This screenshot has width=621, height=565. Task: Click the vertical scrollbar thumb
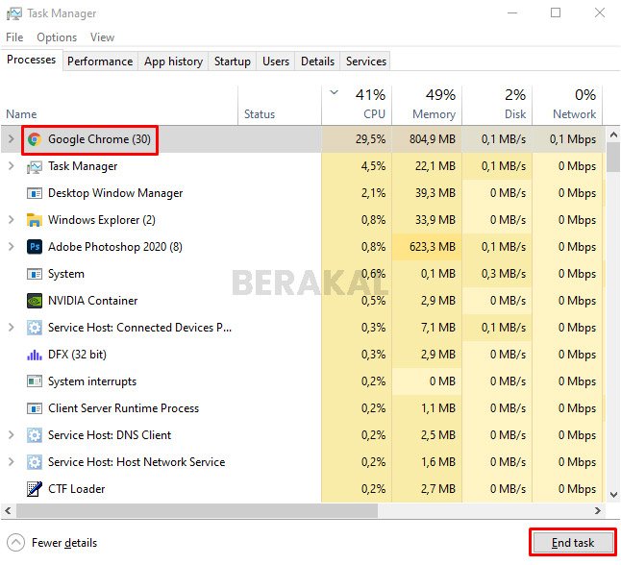613,157
